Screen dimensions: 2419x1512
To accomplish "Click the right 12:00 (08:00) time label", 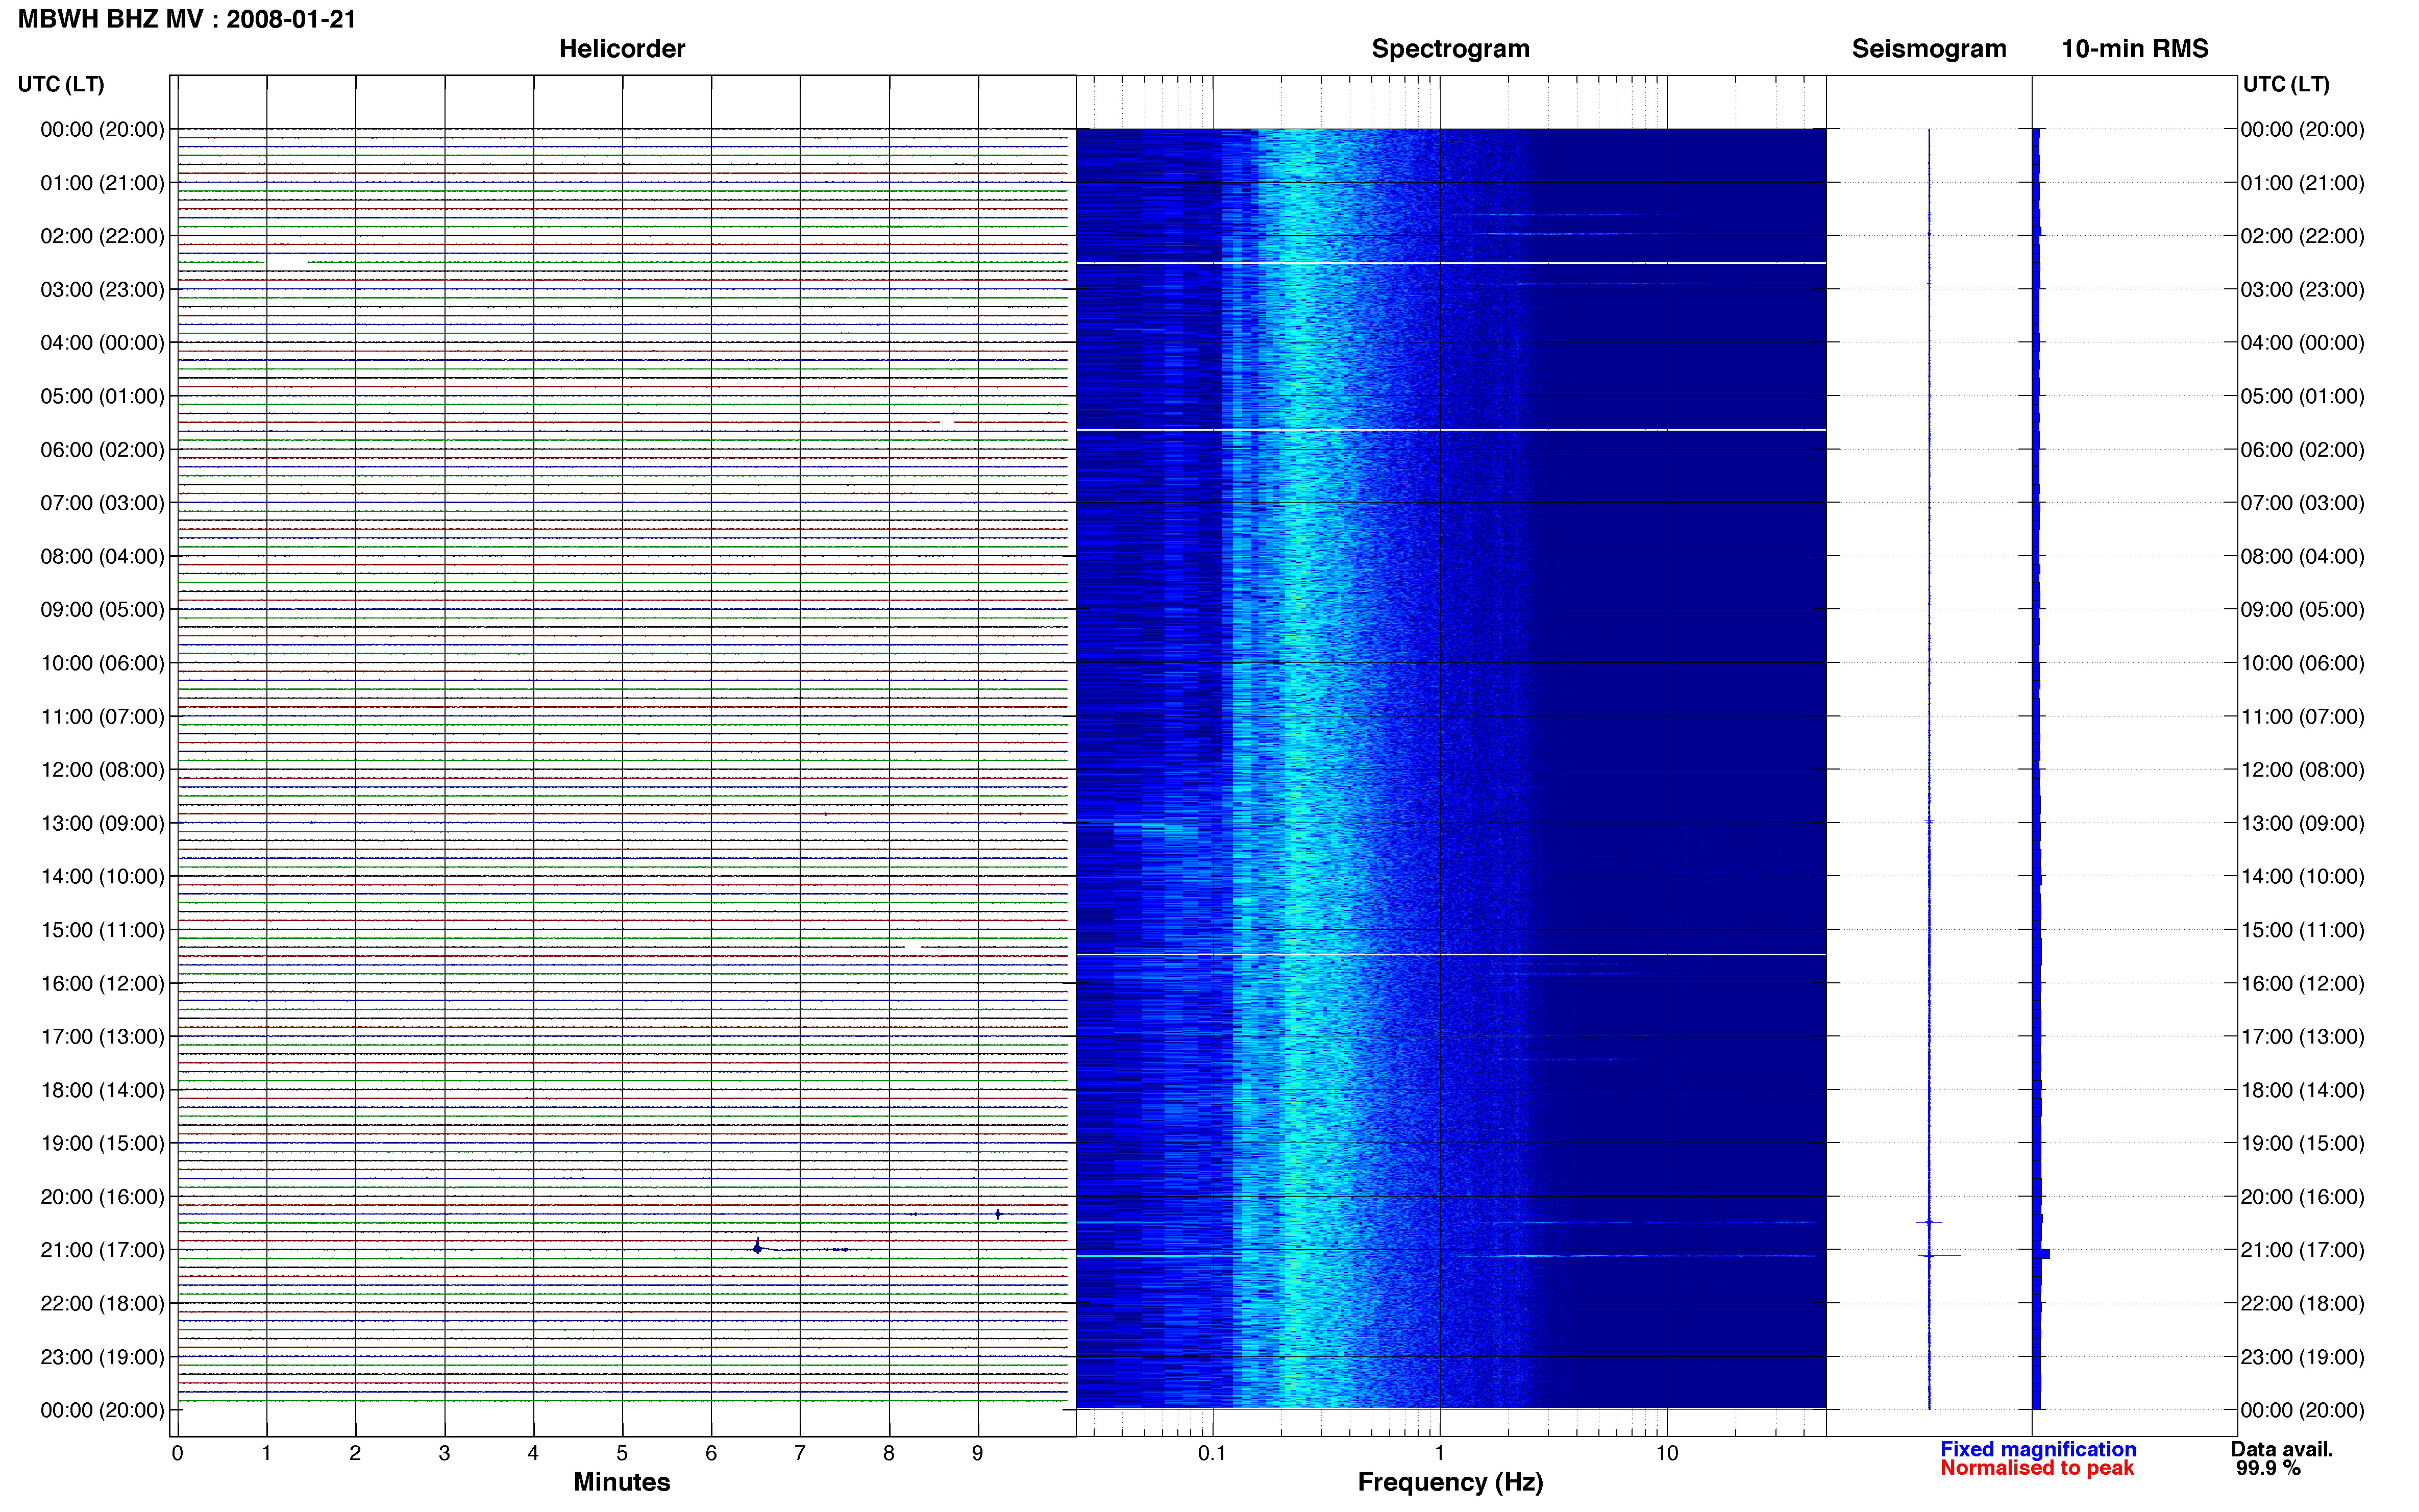I will [2302, 770].
